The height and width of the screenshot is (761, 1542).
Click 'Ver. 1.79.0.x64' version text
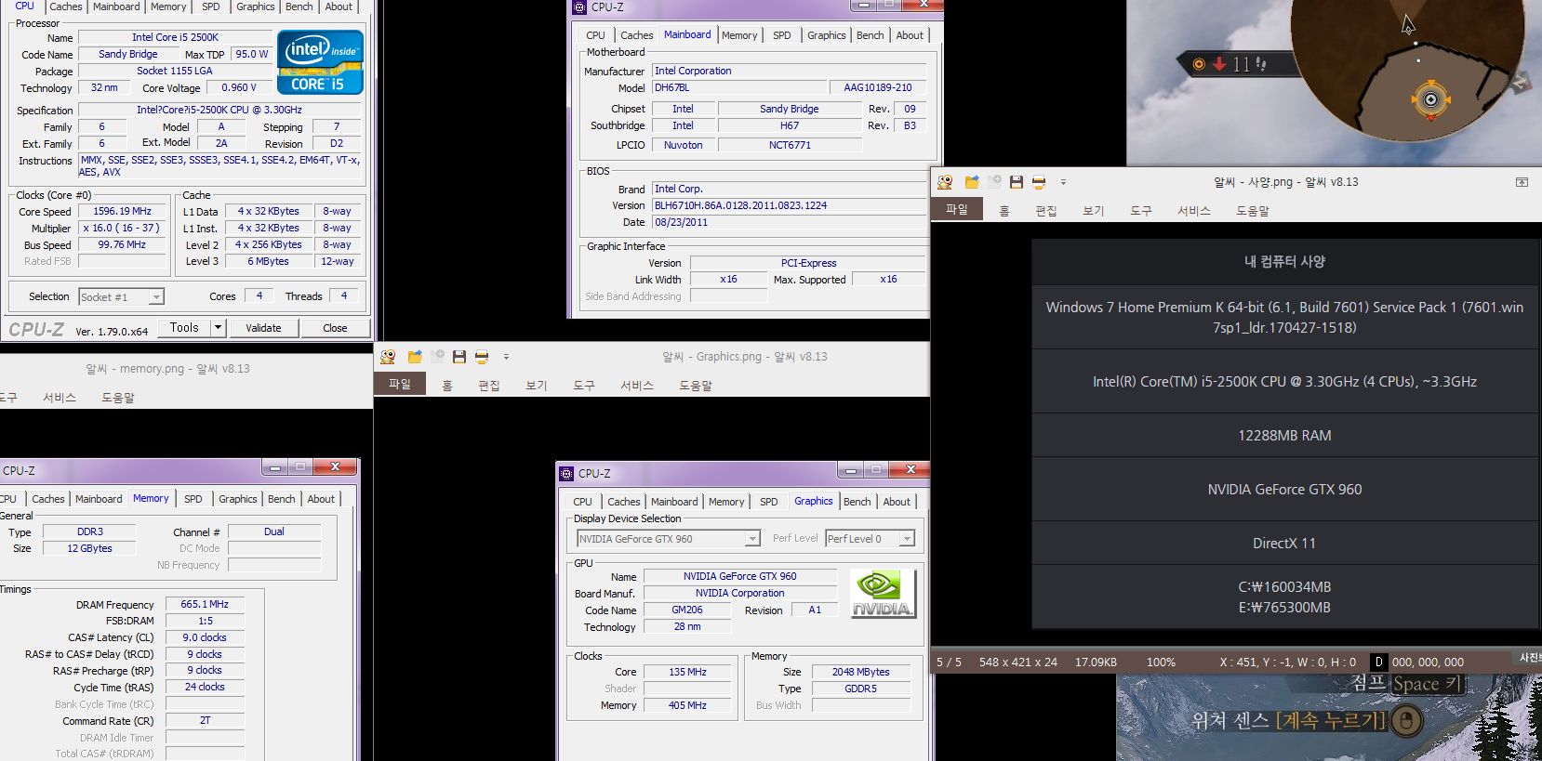point(112,332)
